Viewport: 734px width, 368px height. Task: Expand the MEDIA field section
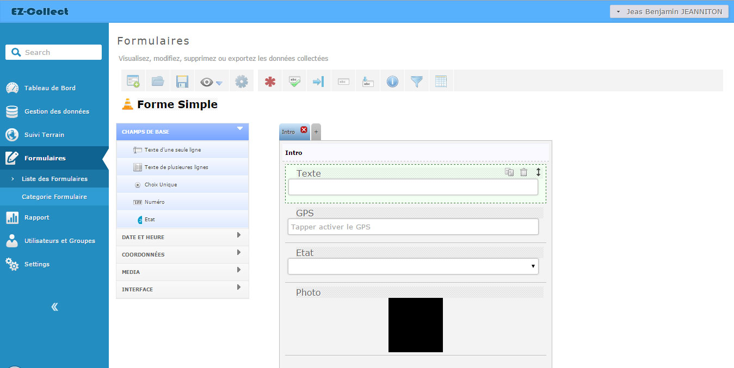(x=182, y=272)
